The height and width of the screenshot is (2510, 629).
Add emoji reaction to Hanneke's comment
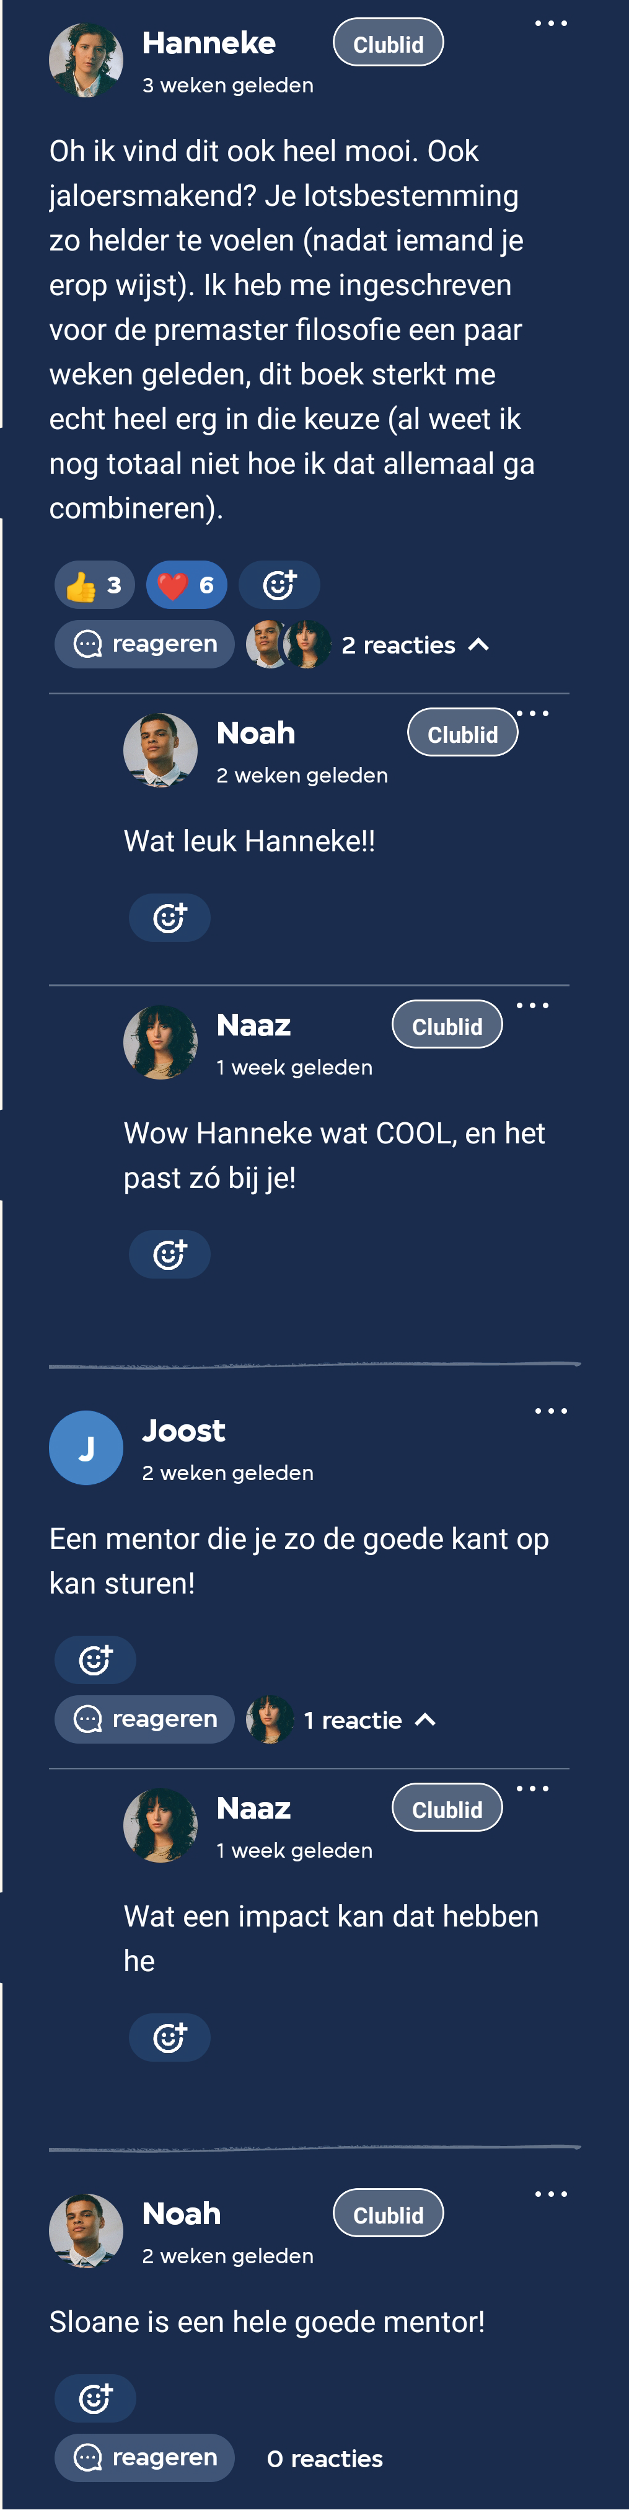(279, 585)
